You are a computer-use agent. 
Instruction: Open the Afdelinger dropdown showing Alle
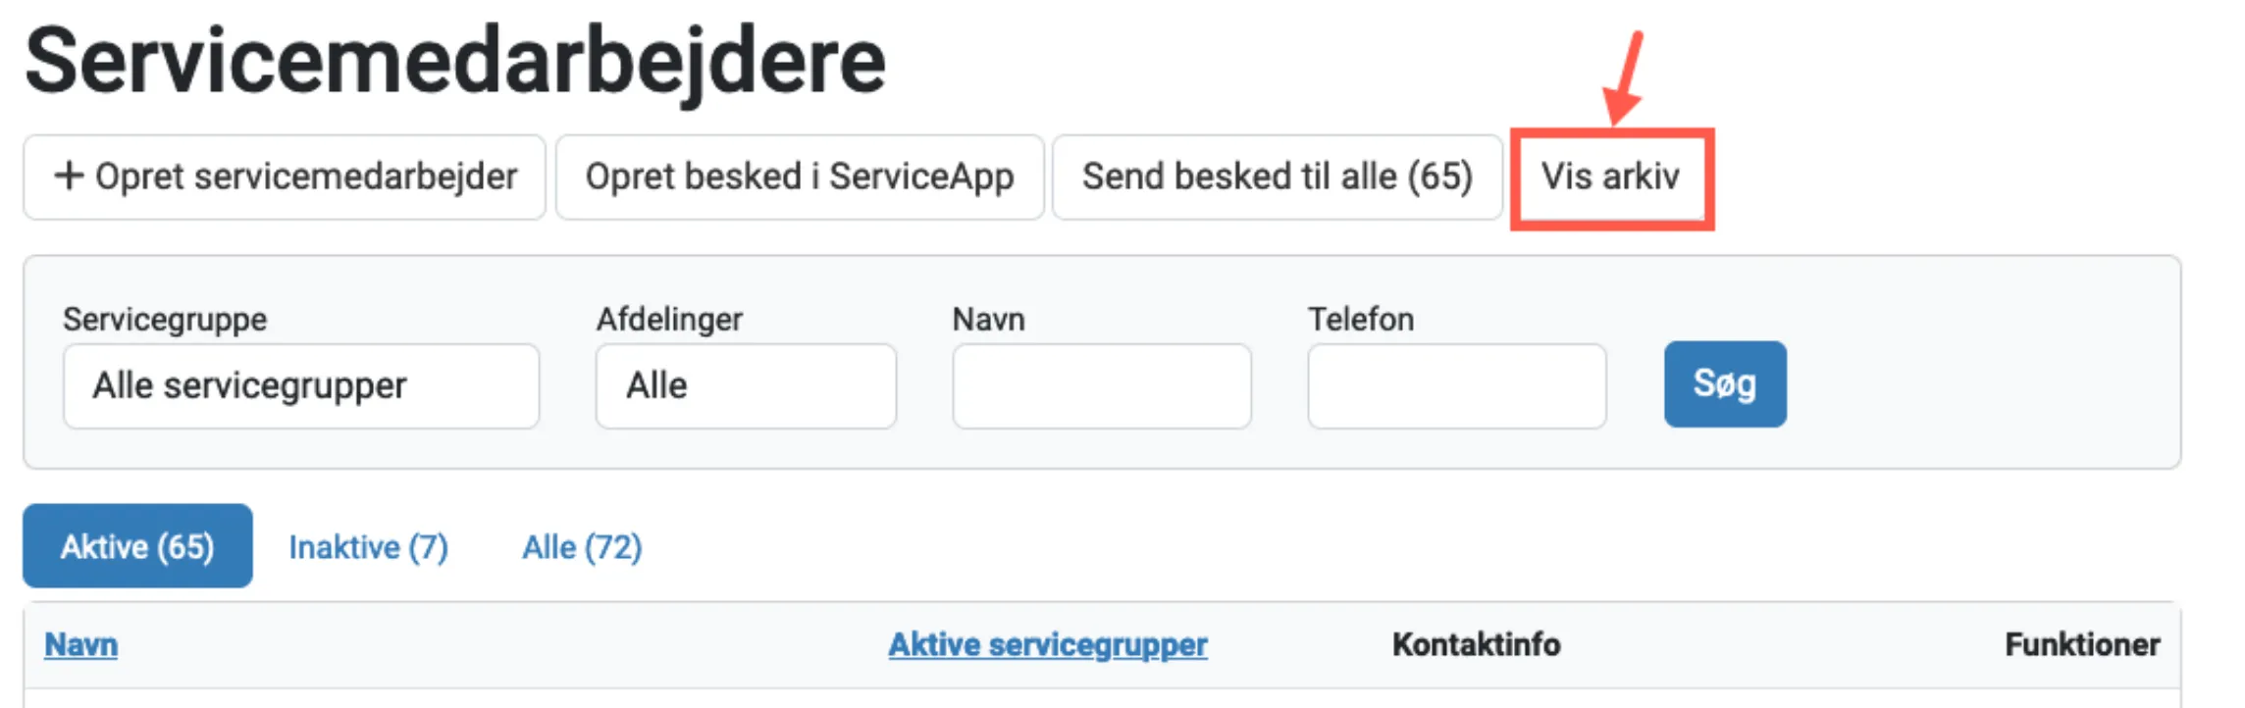tap(745, 385)
